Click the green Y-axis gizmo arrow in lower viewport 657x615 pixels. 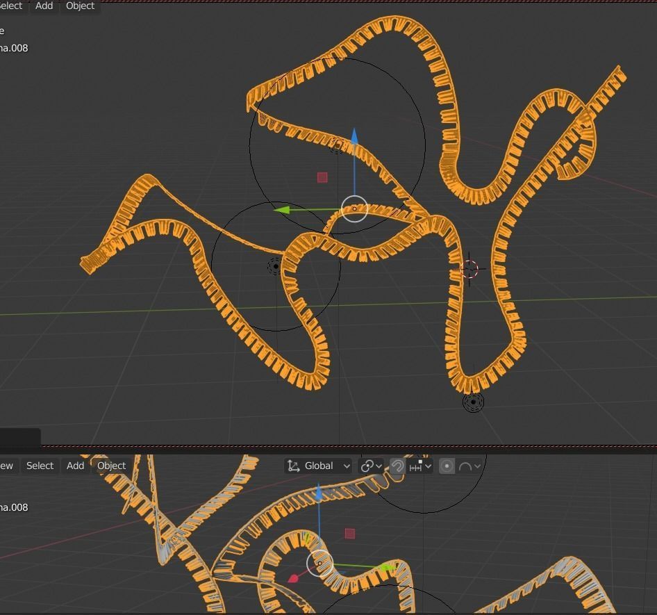[x=388, y=568]
